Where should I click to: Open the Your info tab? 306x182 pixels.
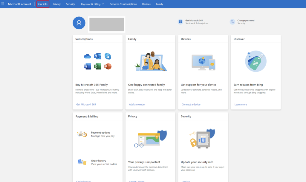pyautogui.click(x=42, y=4)
